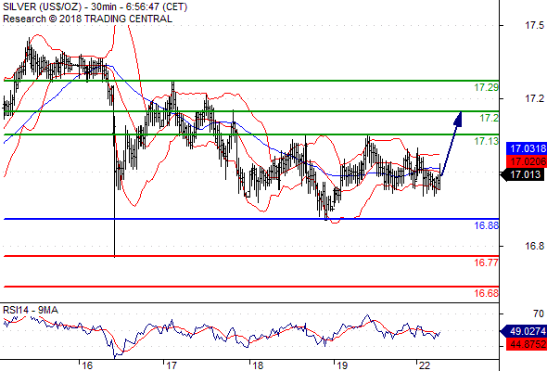
Task: Click the blue 16.88 pivot label
Action: [486, 225]
